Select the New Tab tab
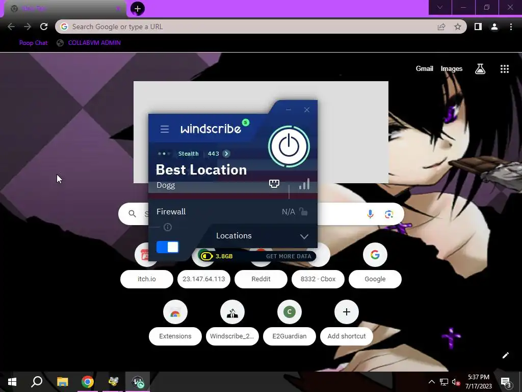This screenshot has width=522, height=392. tap(65, 9)
